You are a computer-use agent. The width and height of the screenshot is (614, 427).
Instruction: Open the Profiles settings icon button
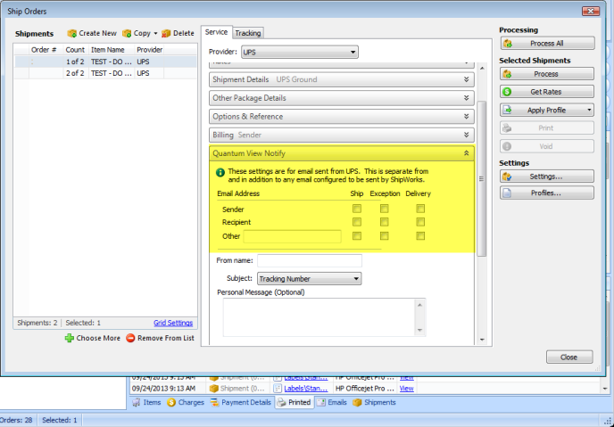tap(509, 193)
